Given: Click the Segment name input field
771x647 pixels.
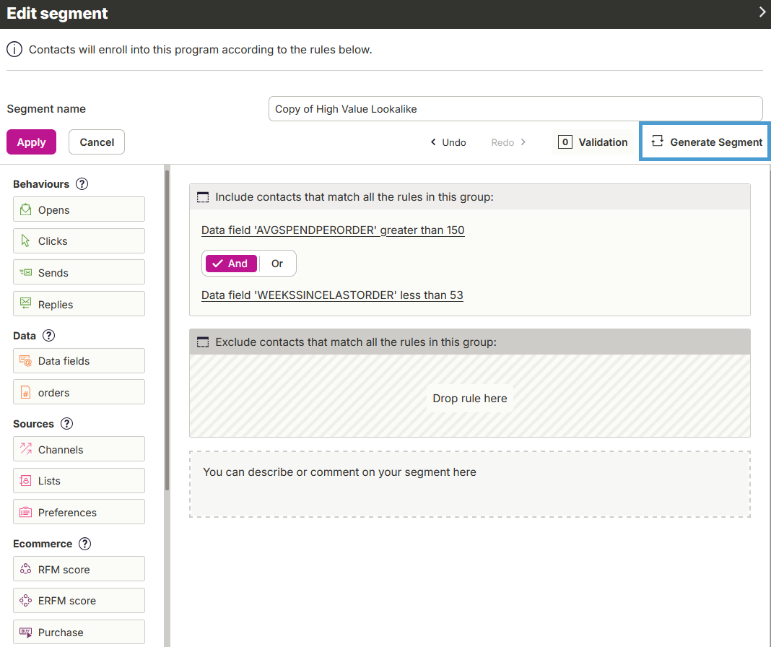Looking at the screenshot, I should pyautogui.click(x=515, y=109).
